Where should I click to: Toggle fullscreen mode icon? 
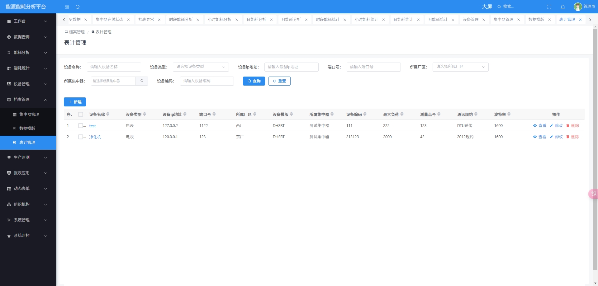point(549,7)
